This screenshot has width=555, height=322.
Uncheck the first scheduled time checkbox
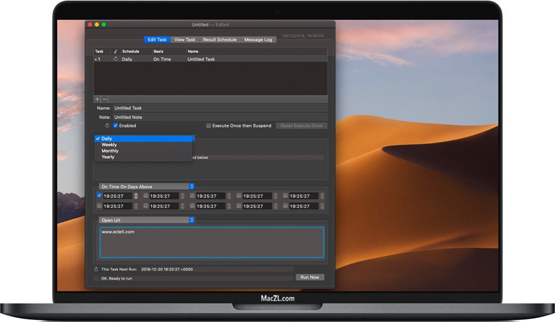(99, 196)
